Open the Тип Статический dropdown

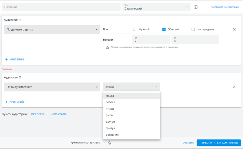click(156, 7)
